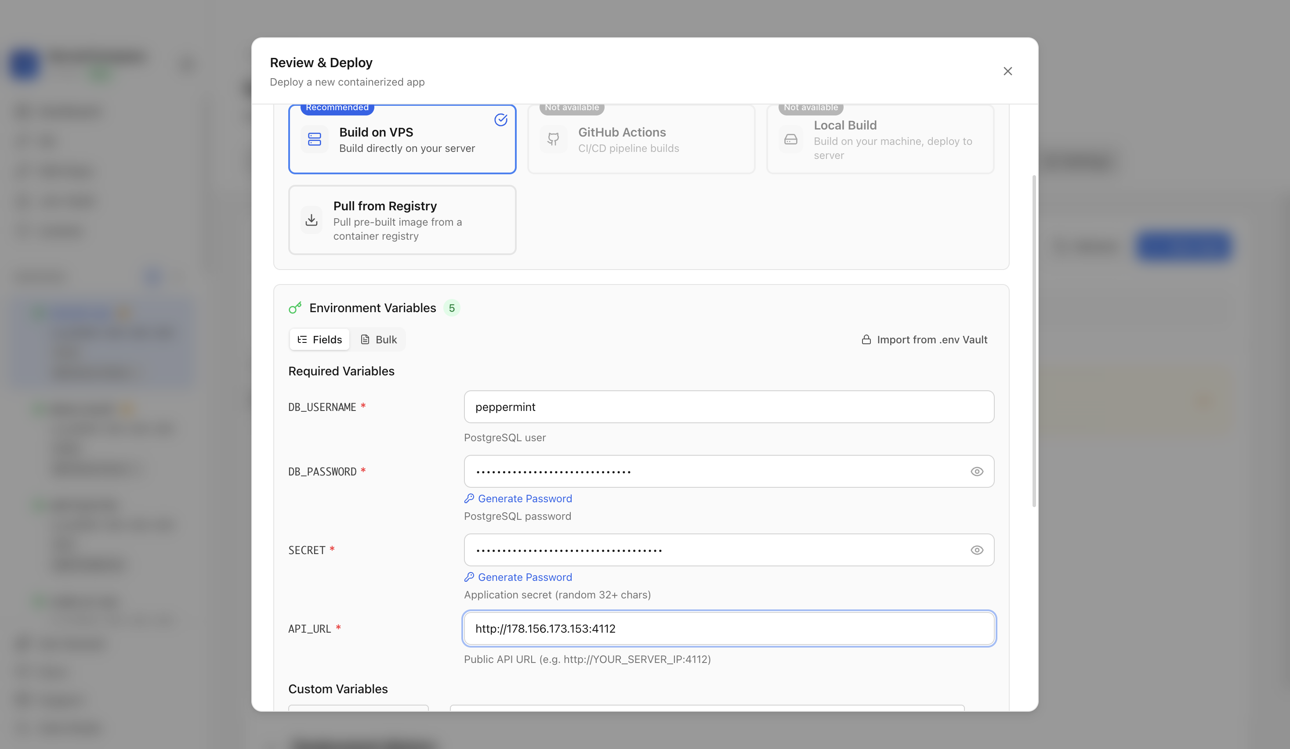Viewport: 1290px width, 749px height.
Task: Switch to the Fields tab
Action: [x=319, y=340]
